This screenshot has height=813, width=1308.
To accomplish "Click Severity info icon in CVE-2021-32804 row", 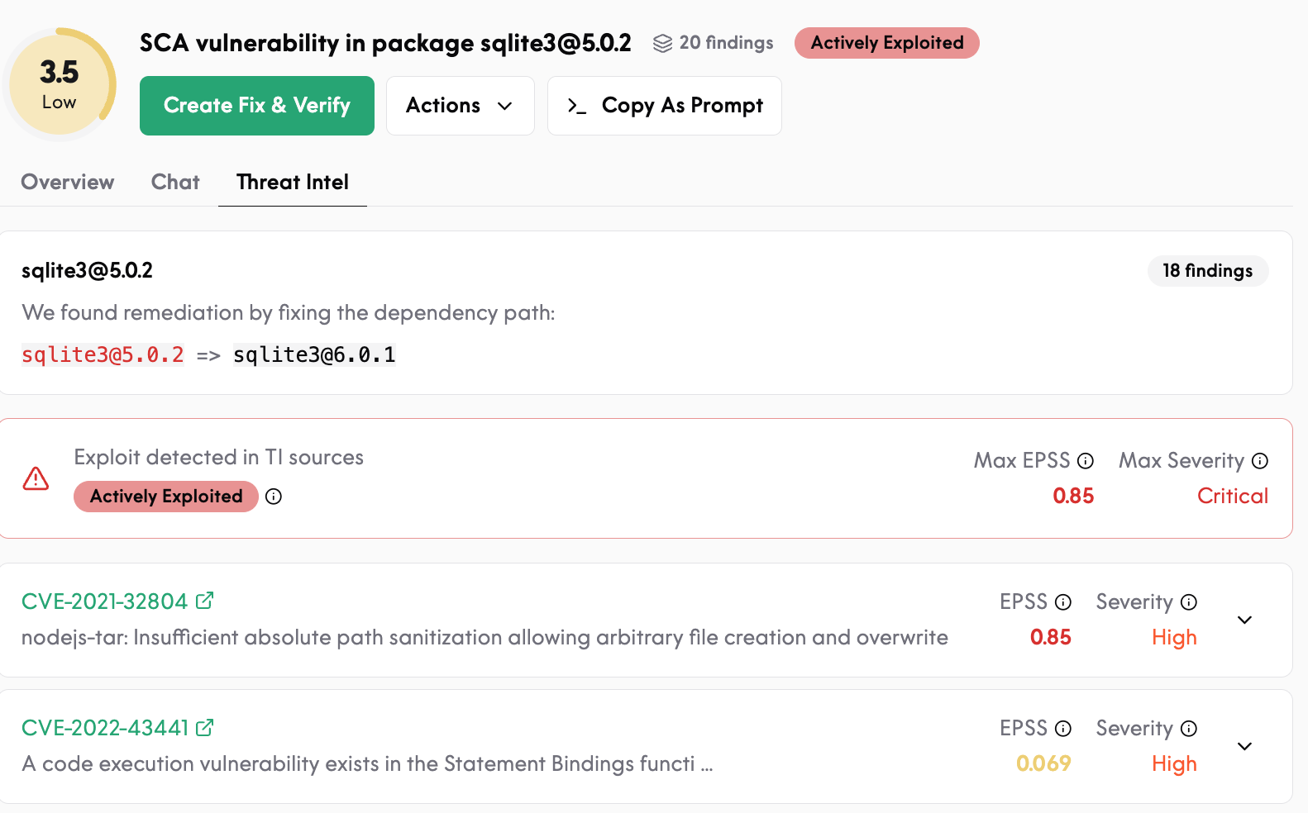I will pyautogui.click(x=1189, y=602).
